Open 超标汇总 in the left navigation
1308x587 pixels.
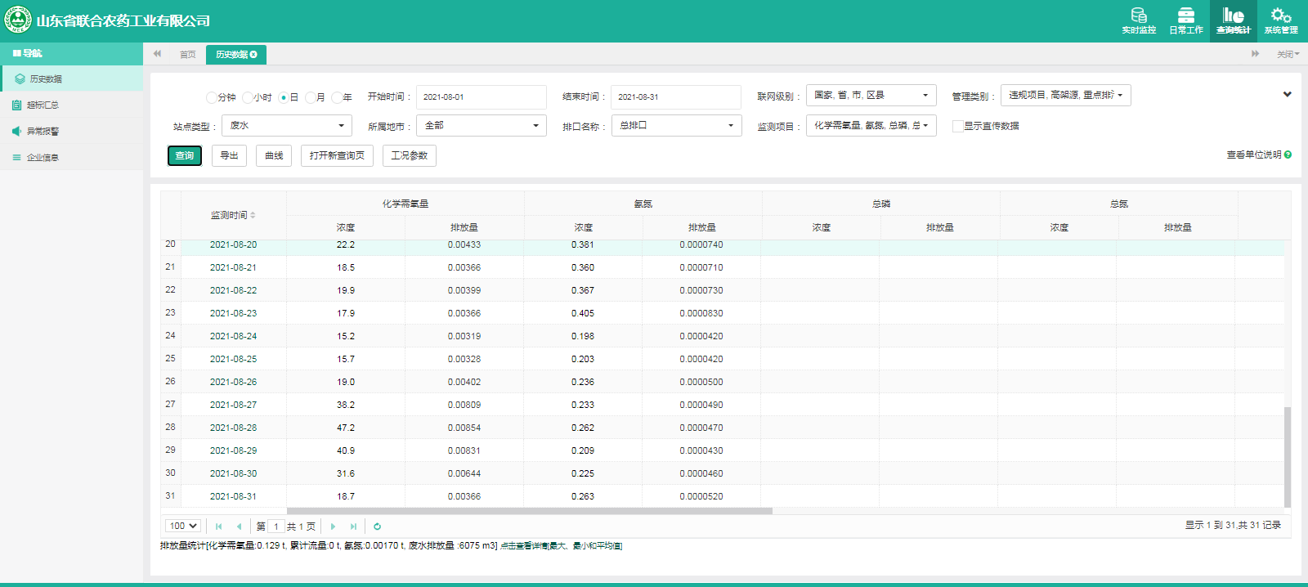tap(43, 105)
